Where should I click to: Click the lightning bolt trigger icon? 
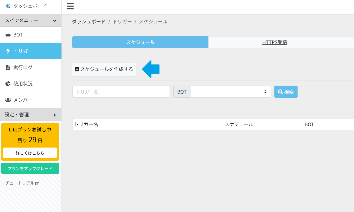[x=8, y=51]
